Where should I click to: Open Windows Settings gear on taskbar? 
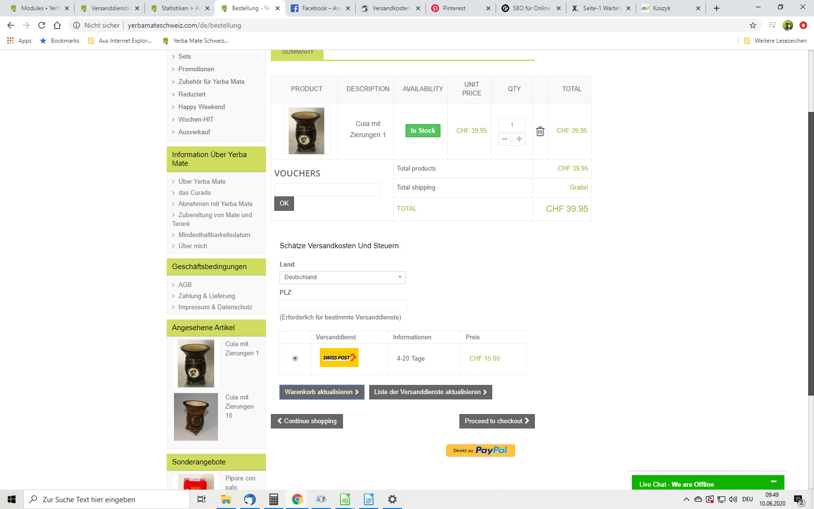(392, 499)
